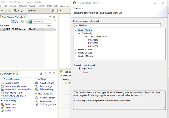Open the Edit menu
Screen dimensions: 169x118
click(x=5, y=6)
